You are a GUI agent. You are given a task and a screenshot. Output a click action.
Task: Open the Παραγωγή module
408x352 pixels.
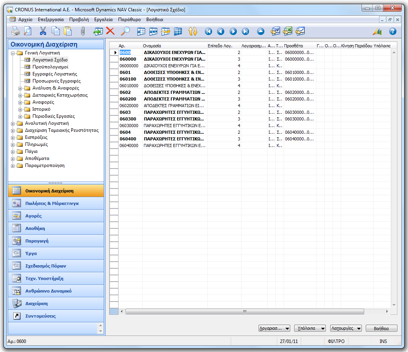pos(56,241)
